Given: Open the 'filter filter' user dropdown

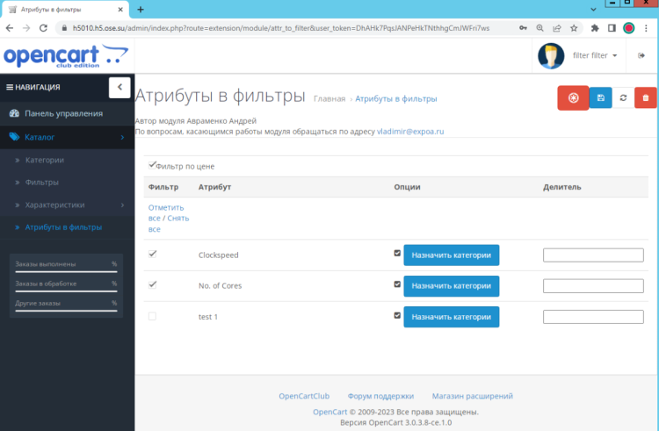Looking at the screenshot, I should pyautogui.click(x=595, y=55).
